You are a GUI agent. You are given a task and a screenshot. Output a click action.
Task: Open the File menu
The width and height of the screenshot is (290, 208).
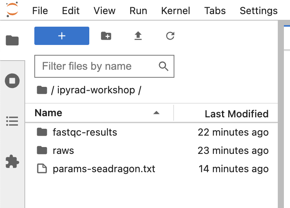pos(40,11)
